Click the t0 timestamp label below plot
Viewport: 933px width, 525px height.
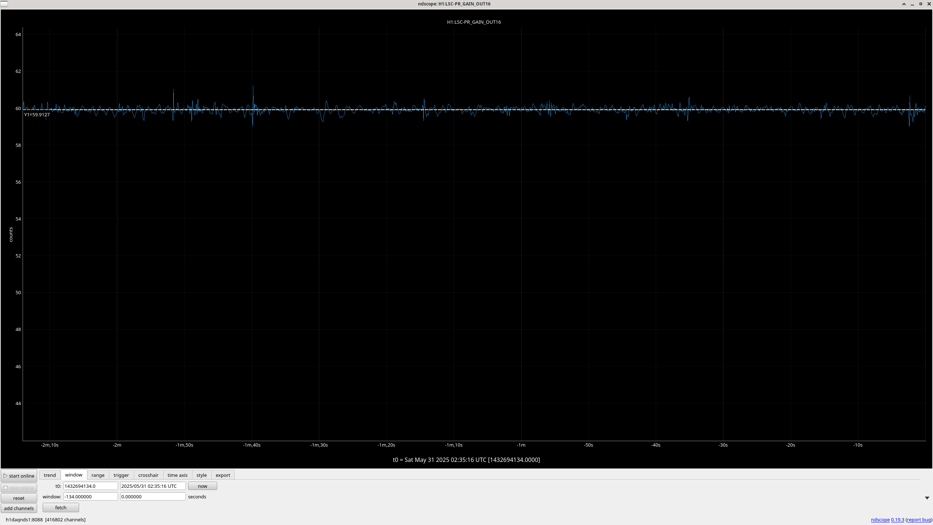[466, 460]
